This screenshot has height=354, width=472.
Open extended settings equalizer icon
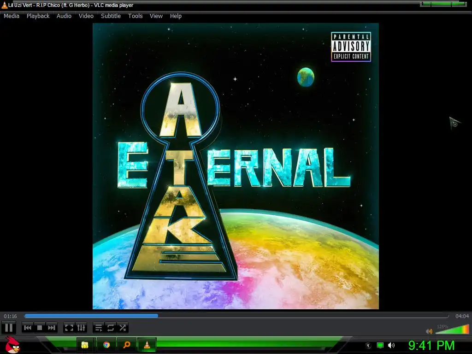[81, 328]
